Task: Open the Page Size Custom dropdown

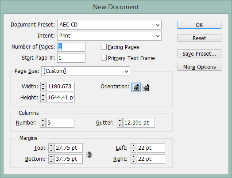Action: click(x=85, y=71)
